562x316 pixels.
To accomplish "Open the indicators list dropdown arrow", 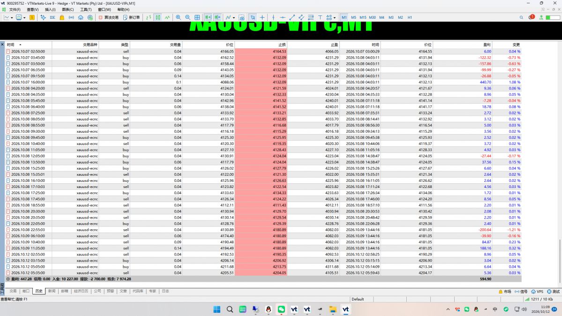I will tap(234, 17).
